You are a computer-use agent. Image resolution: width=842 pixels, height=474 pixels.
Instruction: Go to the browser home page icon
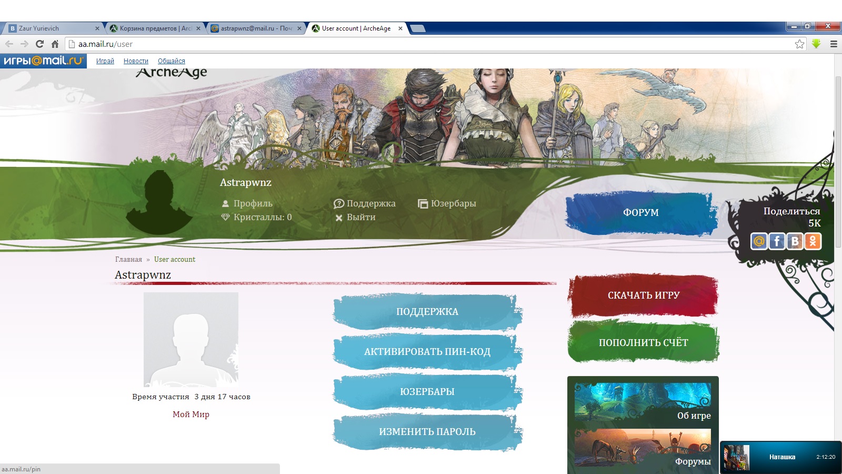55,44
